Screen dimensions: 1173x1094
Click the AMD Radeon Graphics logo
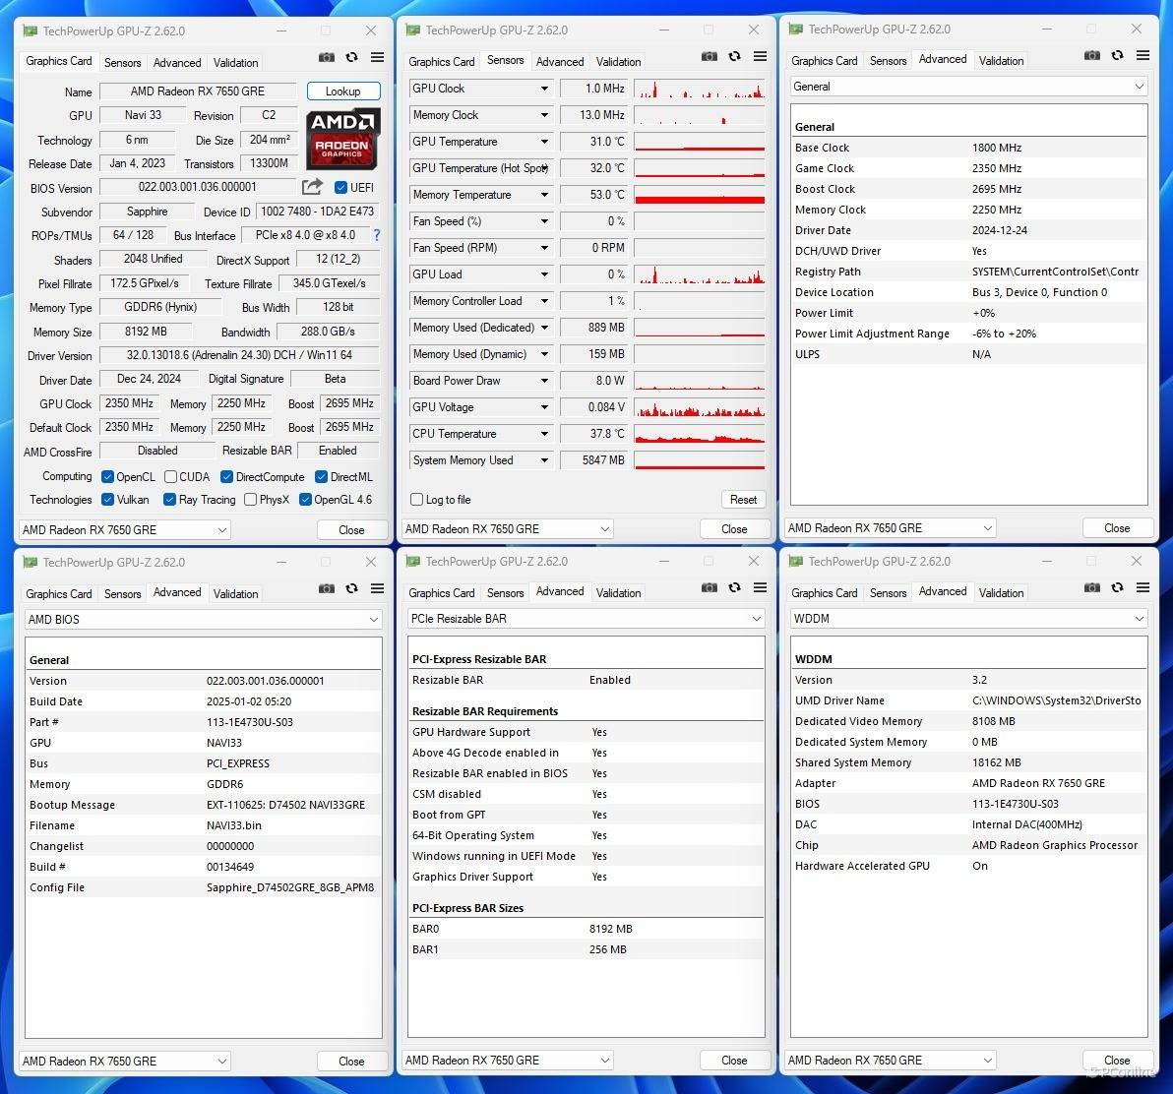pos(342,137)
